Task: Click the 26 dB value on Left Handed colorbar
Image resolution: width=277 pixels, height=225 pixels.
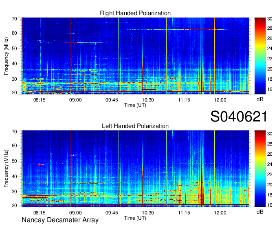Action: (x=270, y=154)
